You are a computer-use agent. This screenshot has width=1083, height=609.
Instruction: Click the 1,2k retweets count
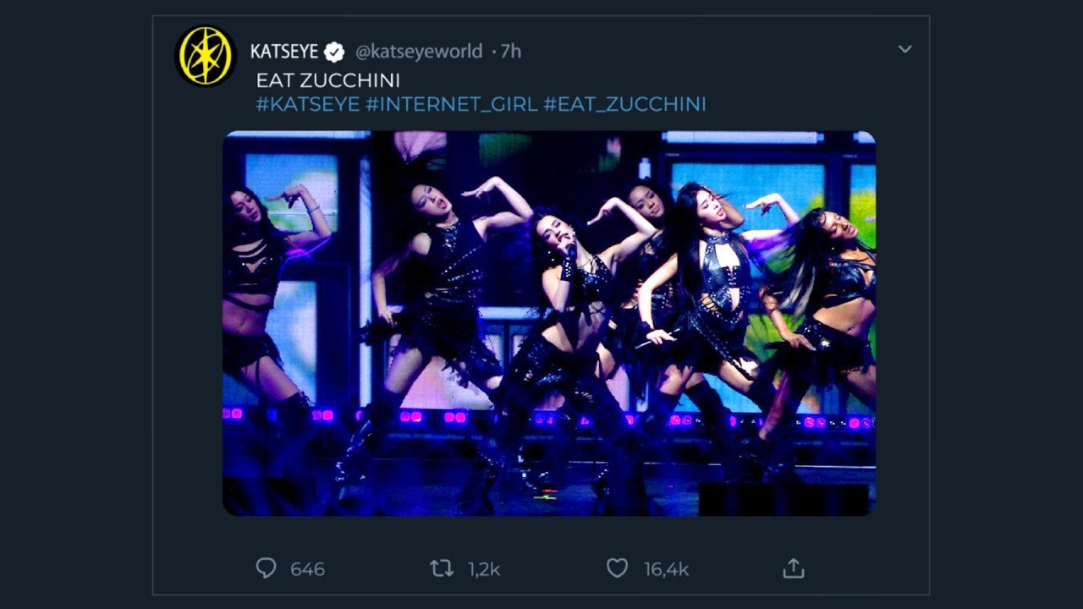[x=484, y=570]
